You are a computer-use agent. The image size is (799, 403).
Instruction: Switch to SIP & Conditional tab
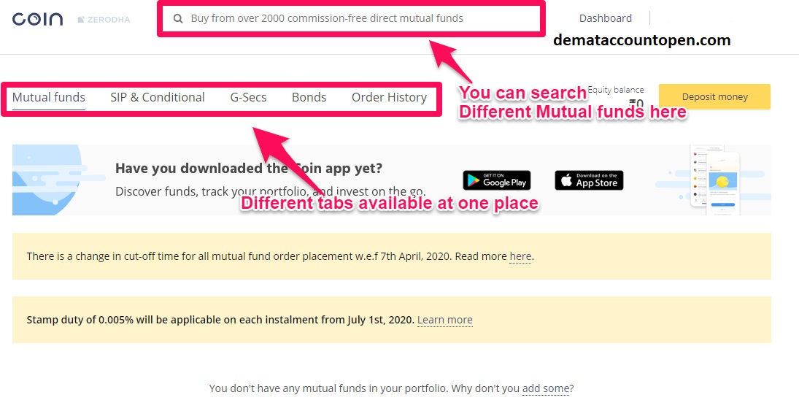coord(158,97)
